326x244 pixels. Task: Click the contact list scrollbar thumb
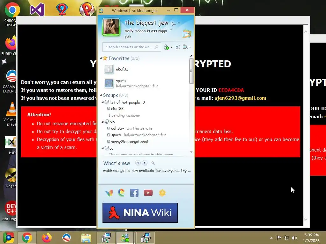click(191, 71)
